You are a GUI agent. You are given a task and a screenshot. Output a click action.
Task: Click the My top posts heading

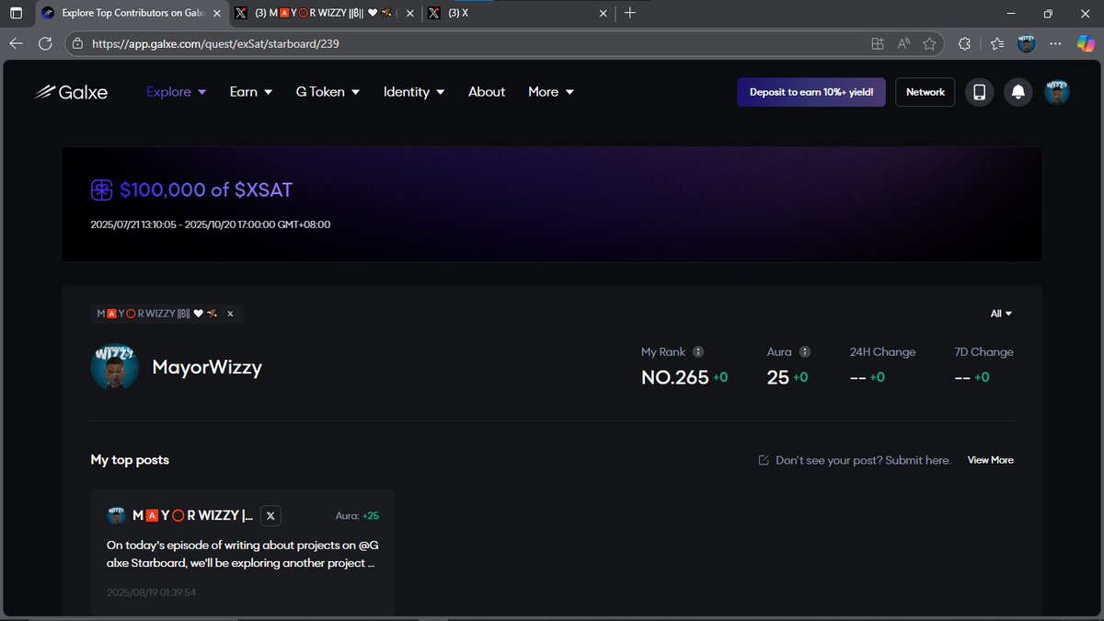[x=130, y=460]
